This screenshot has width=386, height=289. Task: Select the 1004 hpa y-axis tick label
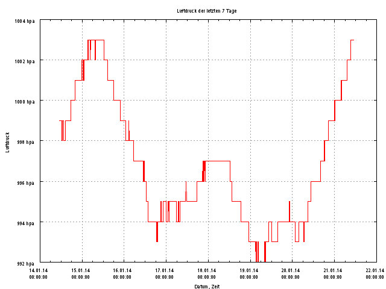[x=25, y=21]
